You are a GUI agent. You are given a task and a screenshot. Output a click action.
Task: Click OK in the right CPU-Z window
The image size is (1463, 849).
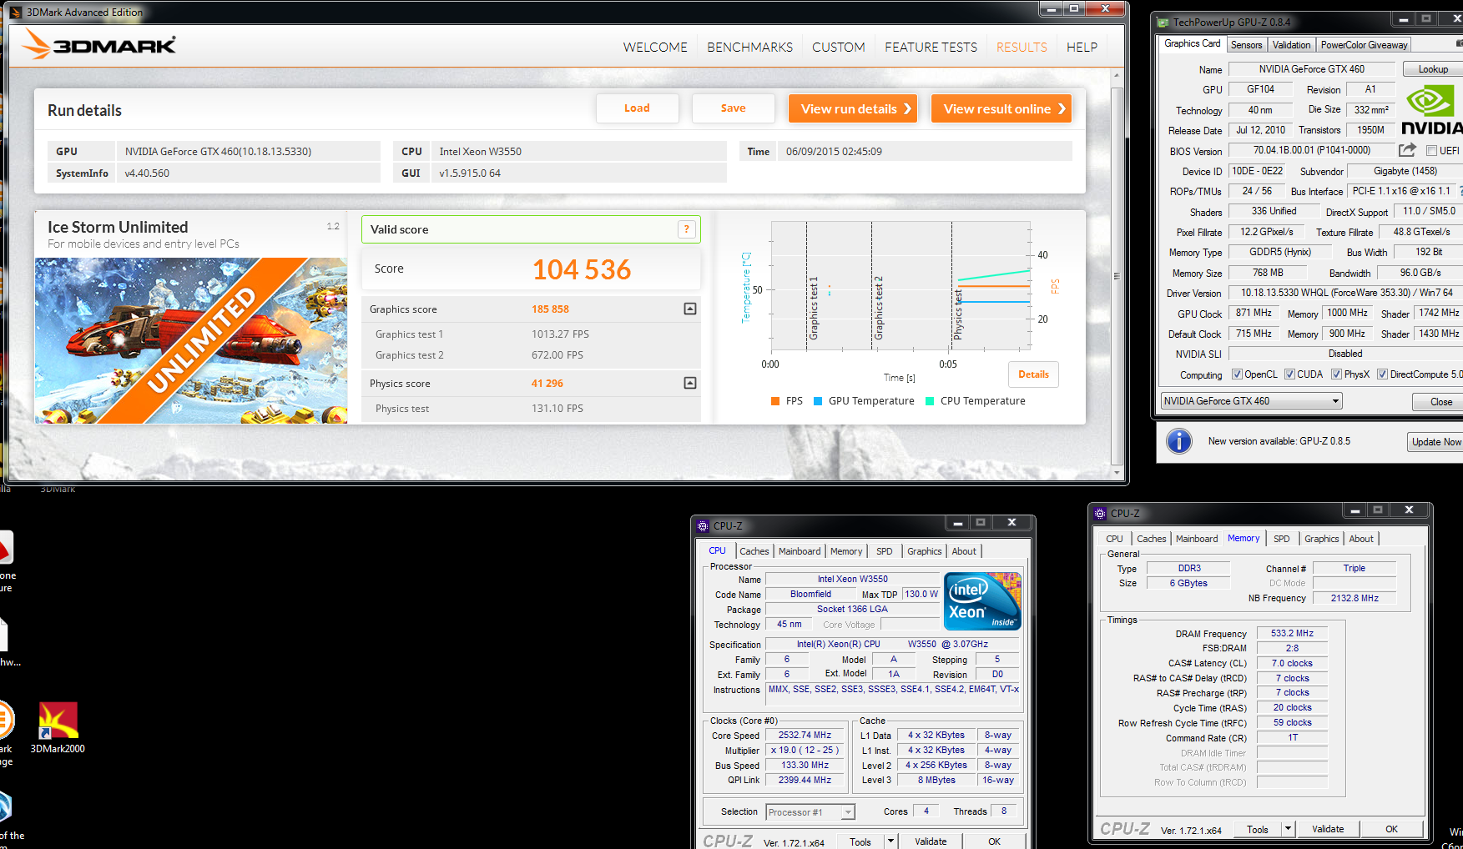[1391, 829]
